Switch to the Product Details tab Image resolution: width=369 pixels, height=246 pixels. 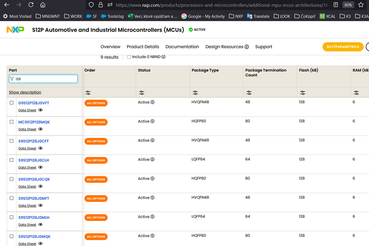tap(143, 47)
